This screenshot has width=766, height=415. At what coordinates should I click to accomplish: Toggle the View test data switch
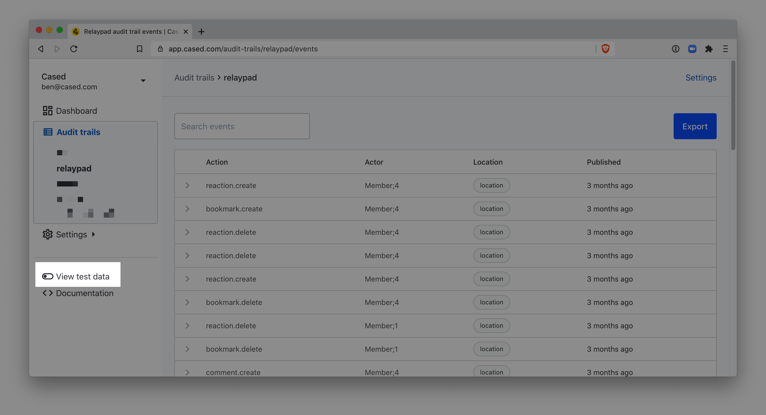tap(47, 276)
